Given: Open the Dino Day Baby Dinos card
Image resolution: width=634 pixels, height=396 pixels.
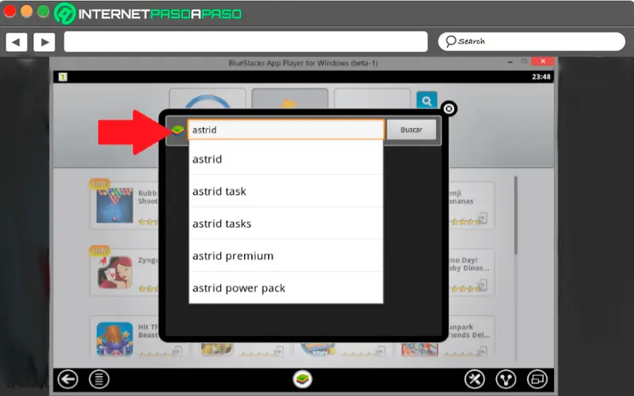Looking at the screenshot, I should [x=471, y=272].
